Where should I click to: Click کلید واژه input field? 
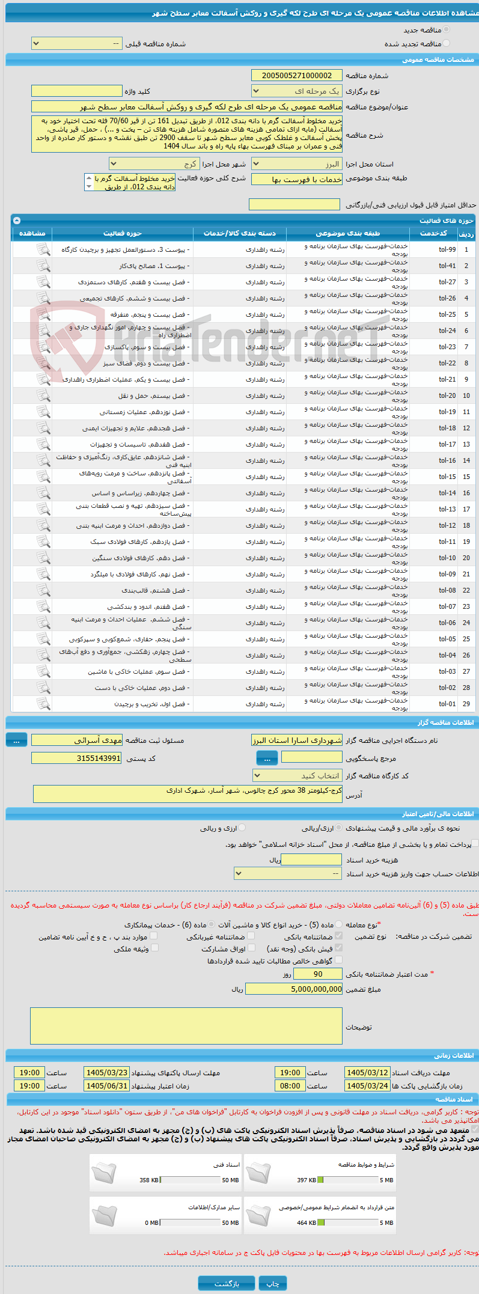pos(76,91)
